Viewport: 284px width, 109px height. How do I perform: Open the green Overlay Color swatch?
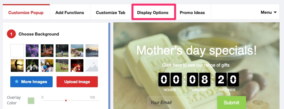pyautogui.click(x=31, y=101)
